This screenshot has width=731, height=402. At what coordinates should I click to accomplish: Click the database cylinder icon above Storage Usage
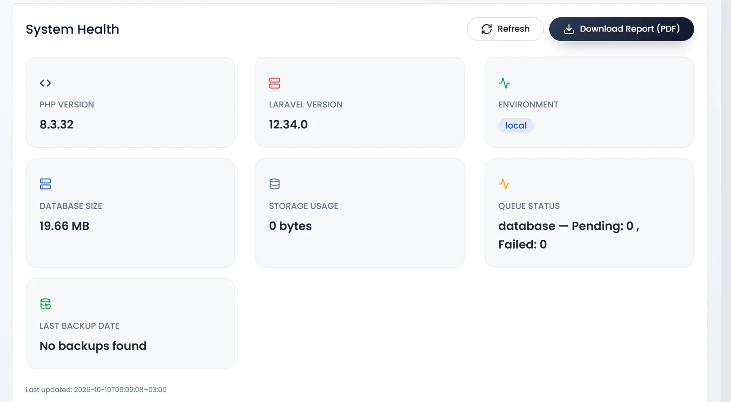(x=275, y=184)
